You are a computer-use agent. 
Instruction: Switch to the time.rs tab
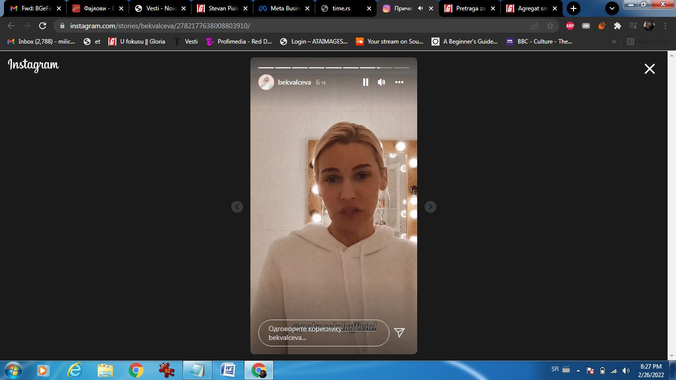click(x=340, y=8)
